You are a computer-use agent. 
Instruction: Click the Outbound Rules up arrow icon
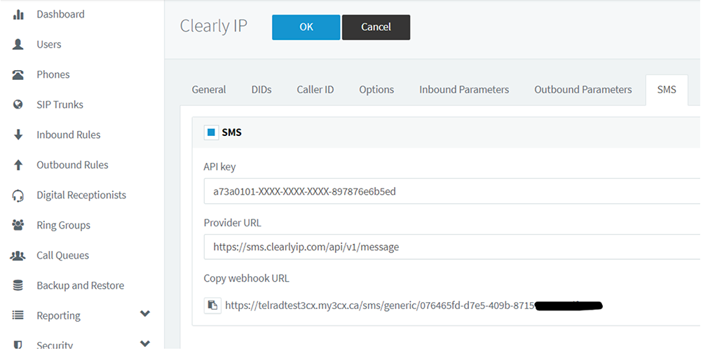(18, 165)
